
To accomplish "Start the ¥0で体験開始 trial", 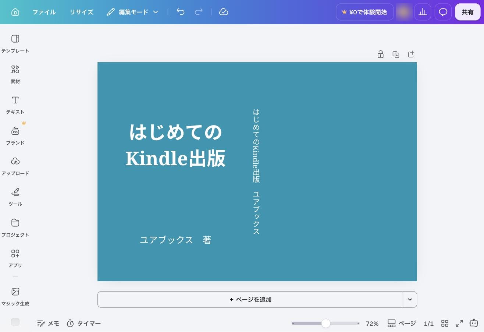I will pos(364,12).
